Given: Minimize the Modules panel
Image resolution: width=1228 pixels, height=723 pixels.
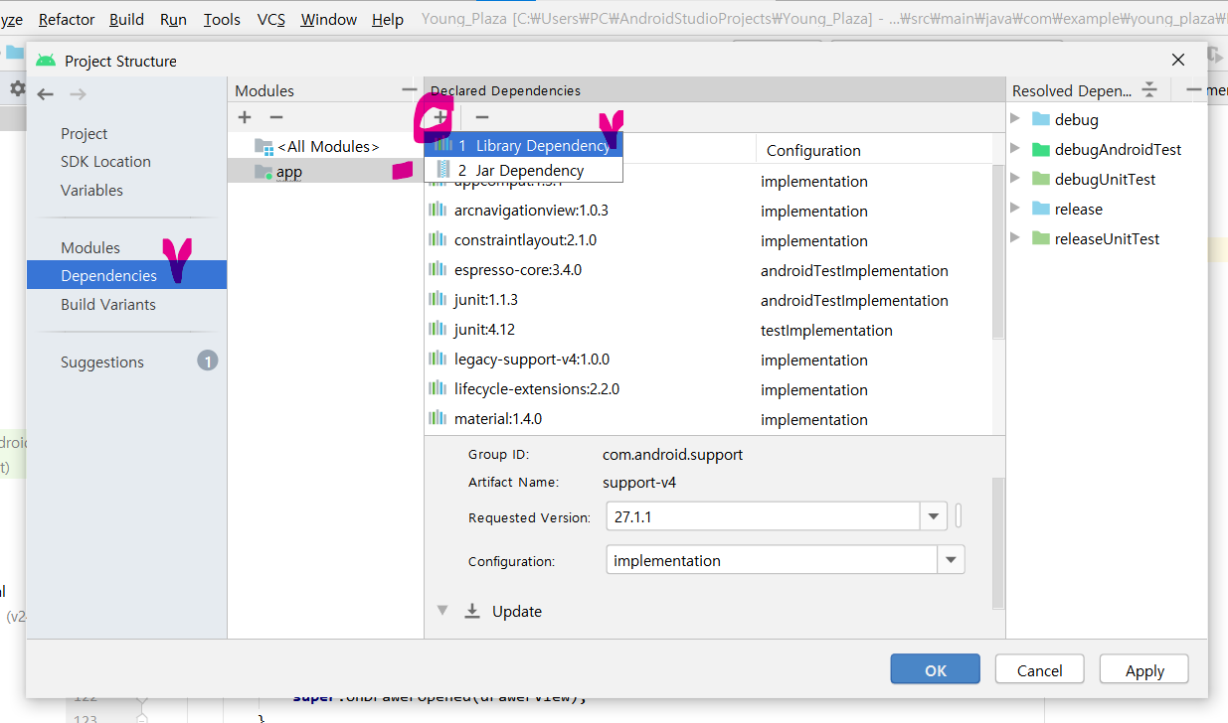Looking at the screenshot, I should pyautogui.click(x=409, y=89).
